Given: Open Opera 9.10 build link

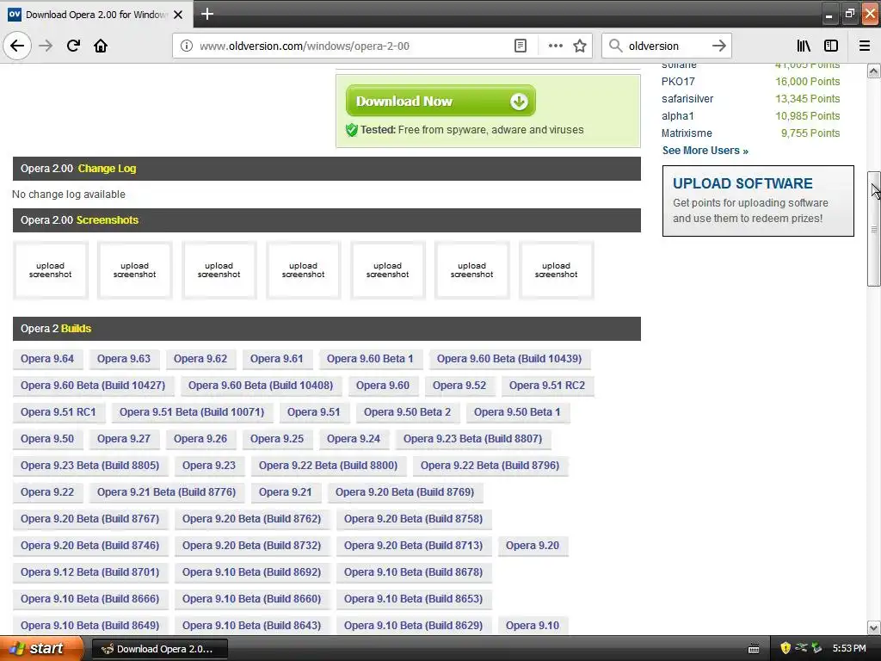Looking at the screenshot, I should 532,626.
